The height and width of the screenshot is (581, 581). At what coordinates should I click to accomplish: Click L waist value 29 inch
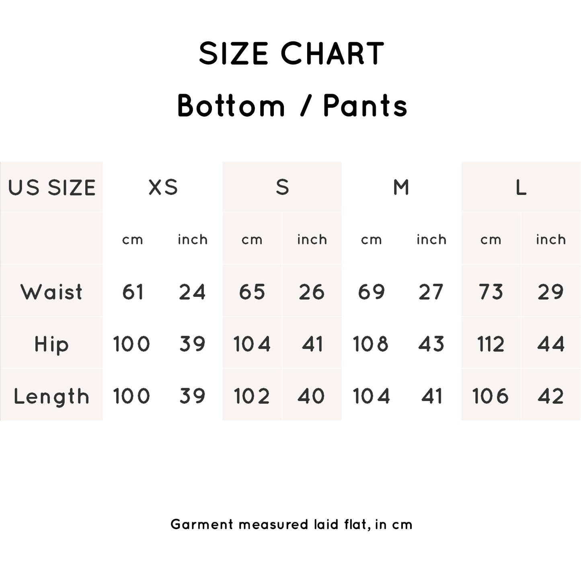pos(551,292)
